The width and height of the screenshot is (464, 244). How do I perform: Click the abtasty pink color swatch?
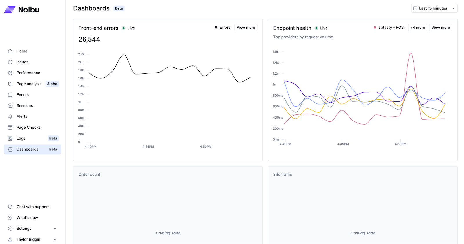[375, 28]
